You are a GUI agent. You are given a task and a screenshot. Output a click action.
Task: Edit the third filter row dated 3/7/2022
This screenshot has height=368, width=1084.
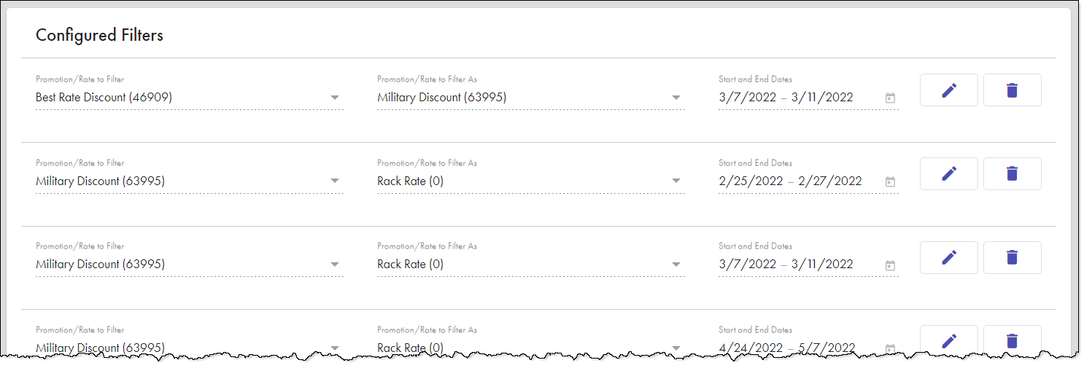pyautogui.click(x=948, y=257)
